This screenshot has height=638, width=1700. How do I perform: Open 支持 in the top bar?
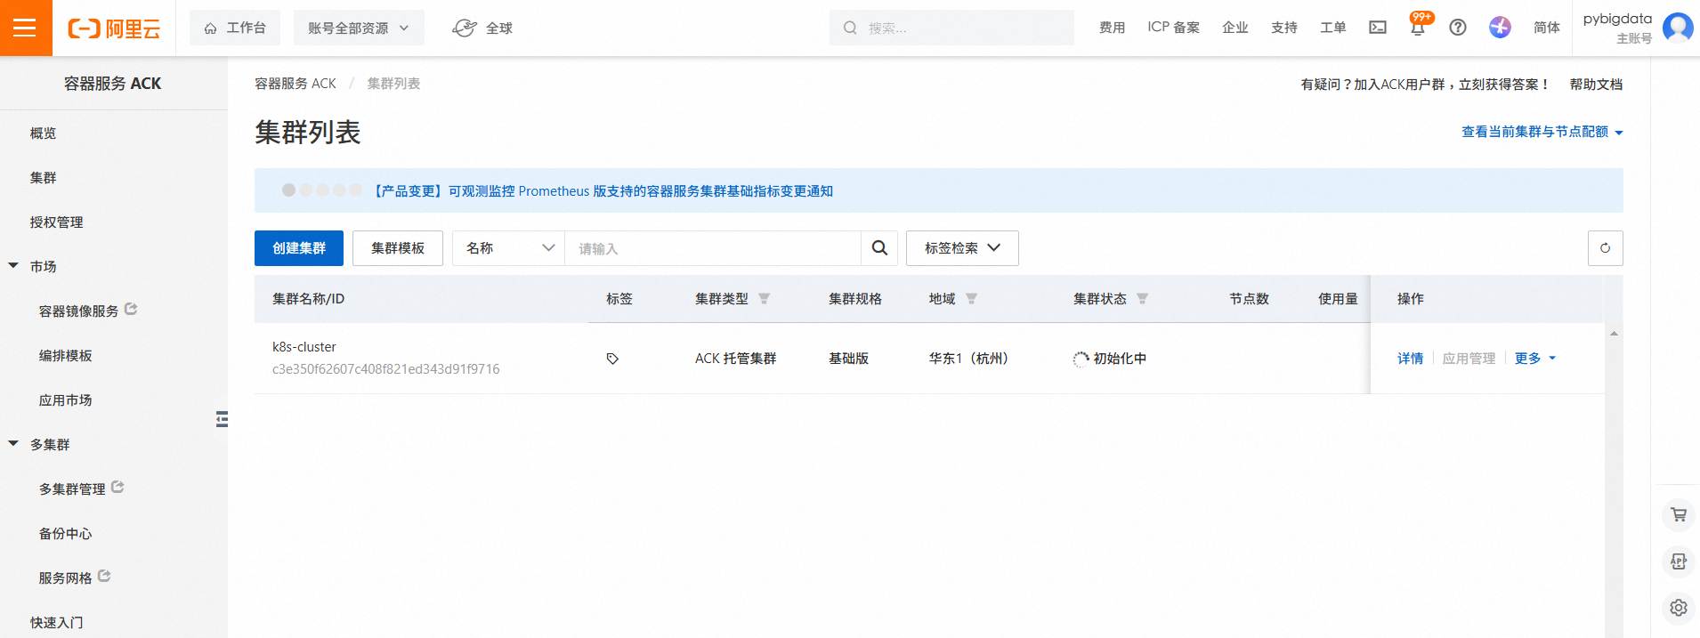1284,28
